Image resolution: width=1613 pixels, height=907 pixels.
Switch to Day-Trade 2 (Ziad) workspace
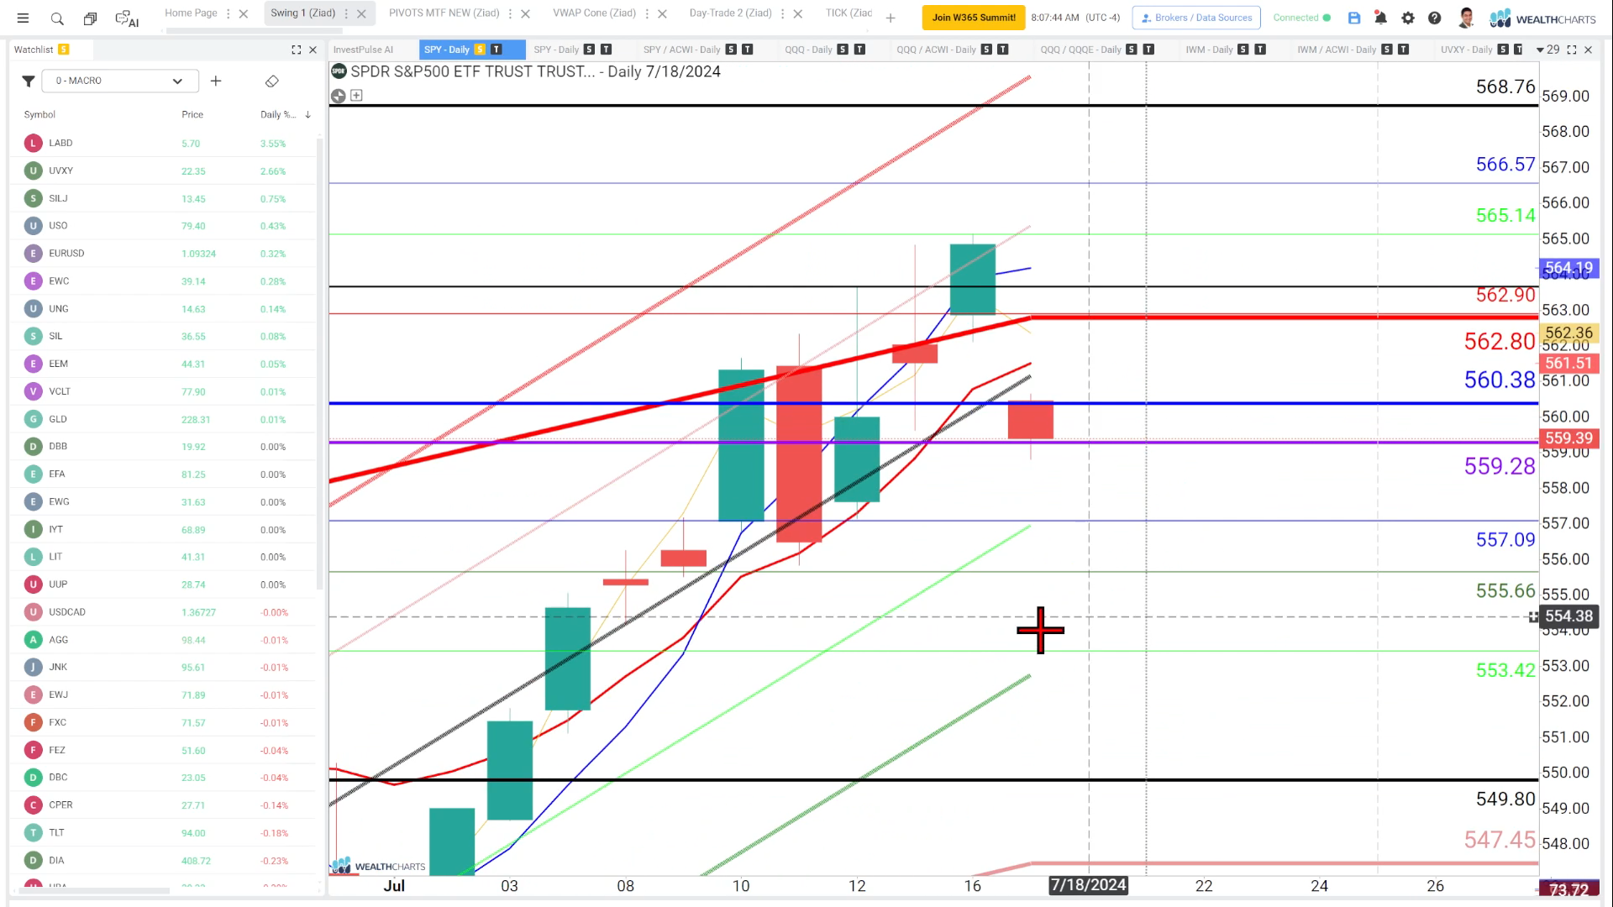point(730,13)
